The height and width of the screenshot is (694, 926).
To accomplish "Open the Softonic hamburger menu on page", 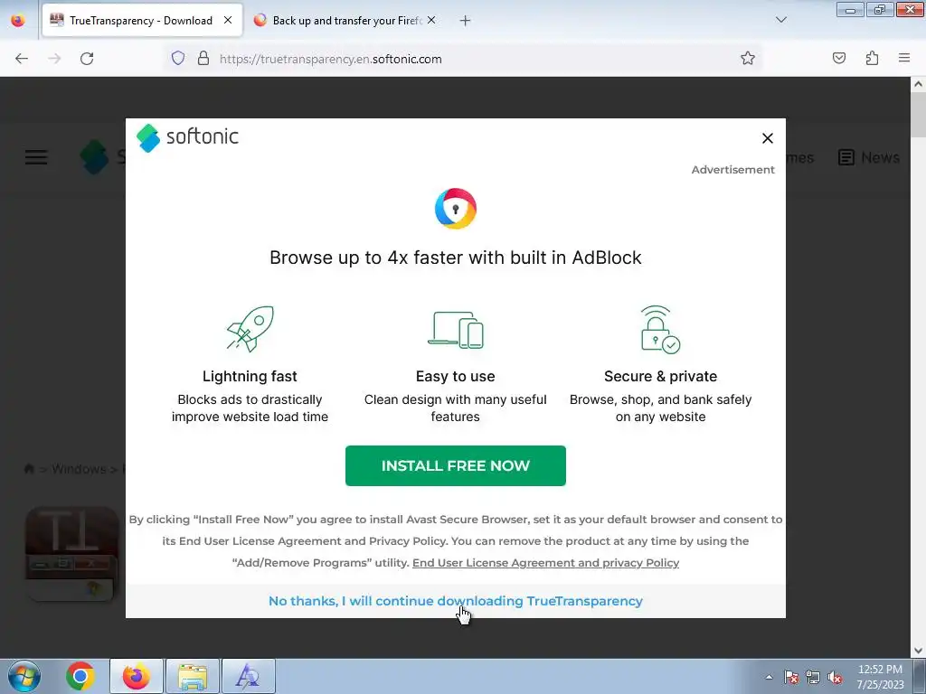I will pos(36,157).
